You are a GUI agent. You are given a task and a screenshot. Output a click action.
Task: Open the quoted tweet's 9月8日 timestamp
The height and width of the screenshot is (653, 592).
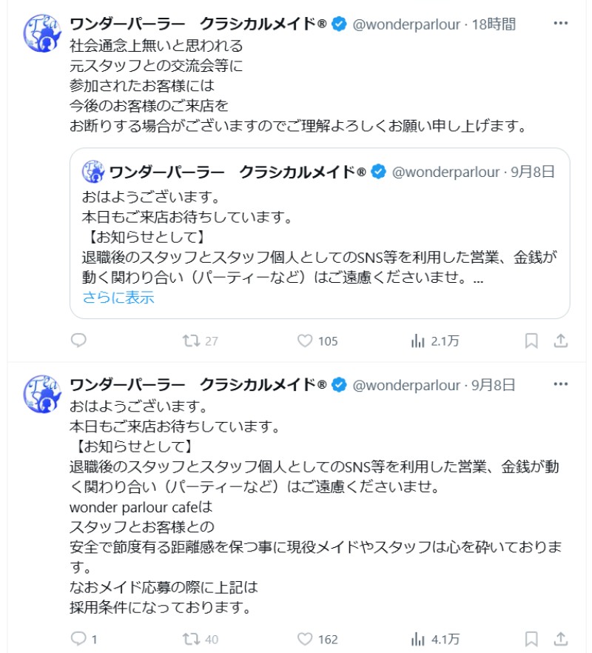(532, 172)
